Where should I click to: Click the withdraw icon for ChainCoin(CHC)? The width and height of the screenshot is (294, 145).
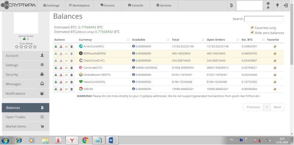click(61, 61)
